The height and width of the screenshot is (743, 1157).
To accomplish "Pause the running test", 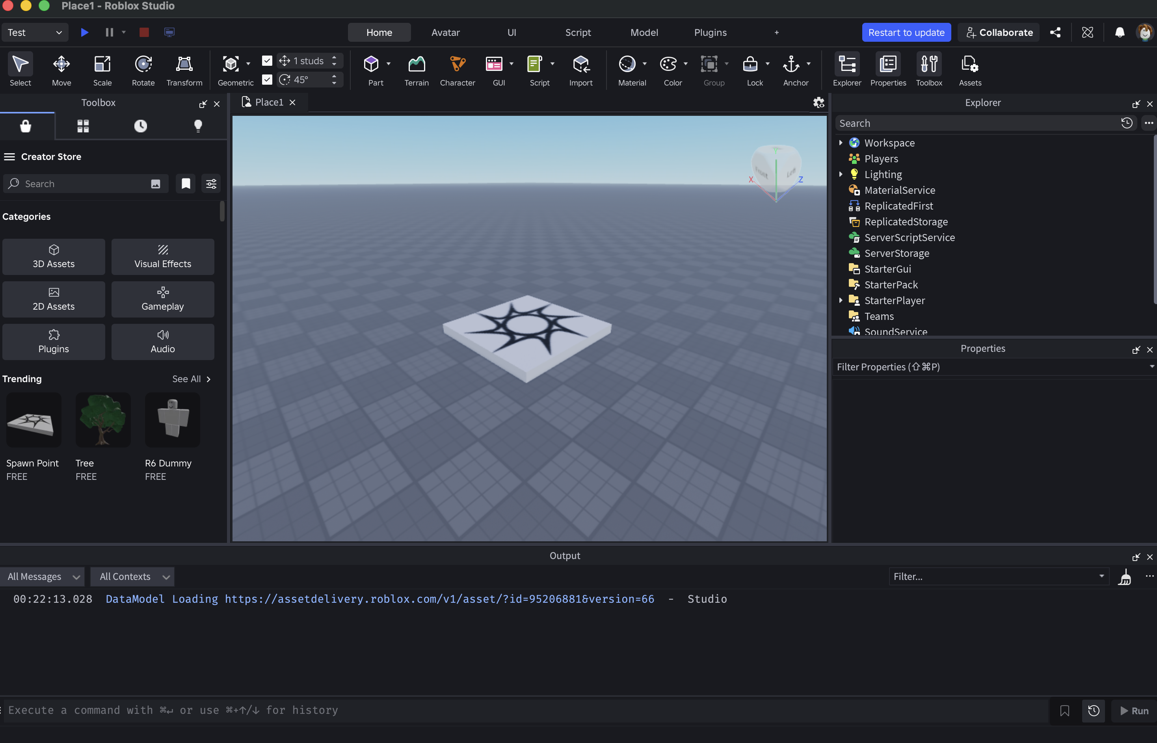I will tap(110, 32).
